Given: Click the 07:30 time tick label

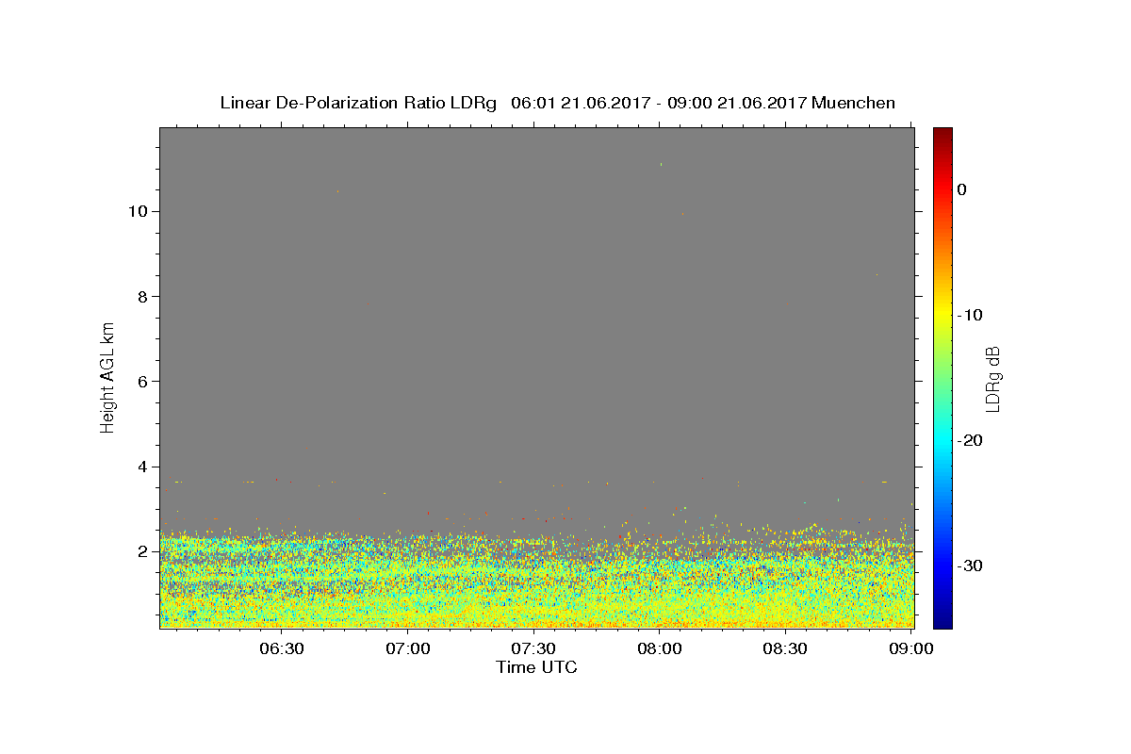Looking at the screenshot, I should [x=533, y=649].
